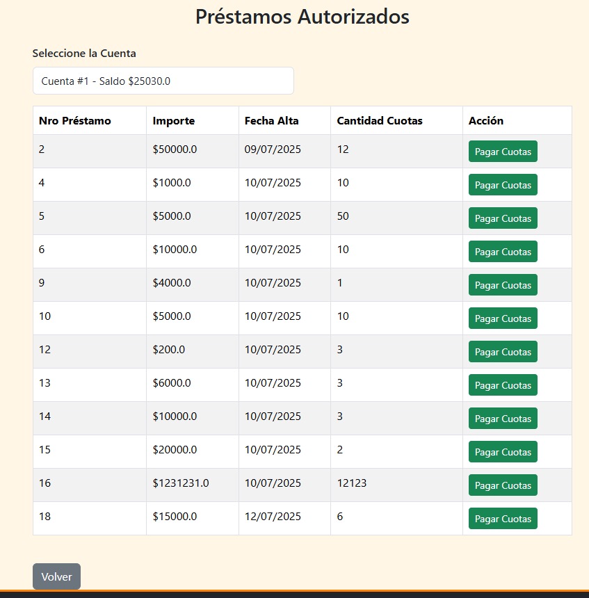Click Pagar Cuotas for loan 5
Viewport: 589px width, 598px height.
pos(503,218)
